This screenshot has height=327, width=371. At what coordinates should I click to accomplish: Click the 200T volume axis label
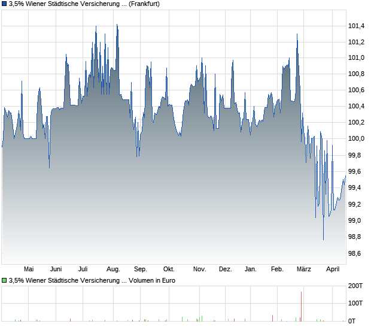tap(355, 286)
